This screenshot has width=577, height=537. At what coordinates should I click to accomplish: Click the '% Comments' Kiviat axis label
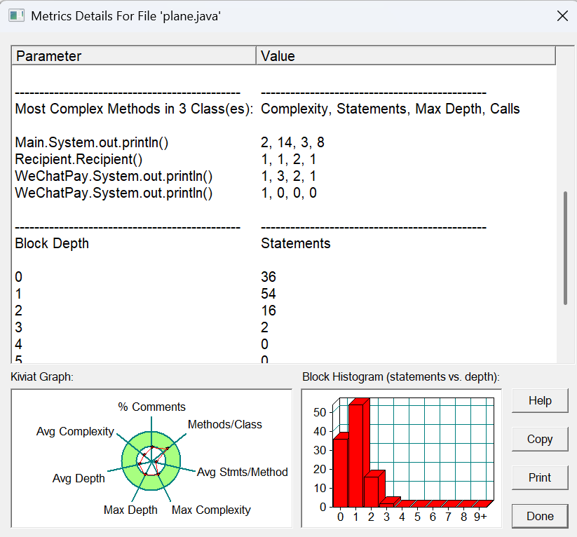coord(151,407)
